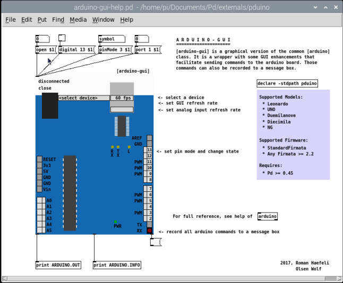This screenshot has height=283, width=343.
Task: Open the analog input refresh rate box
Action: pyautogui.click(x=122, y=110)
